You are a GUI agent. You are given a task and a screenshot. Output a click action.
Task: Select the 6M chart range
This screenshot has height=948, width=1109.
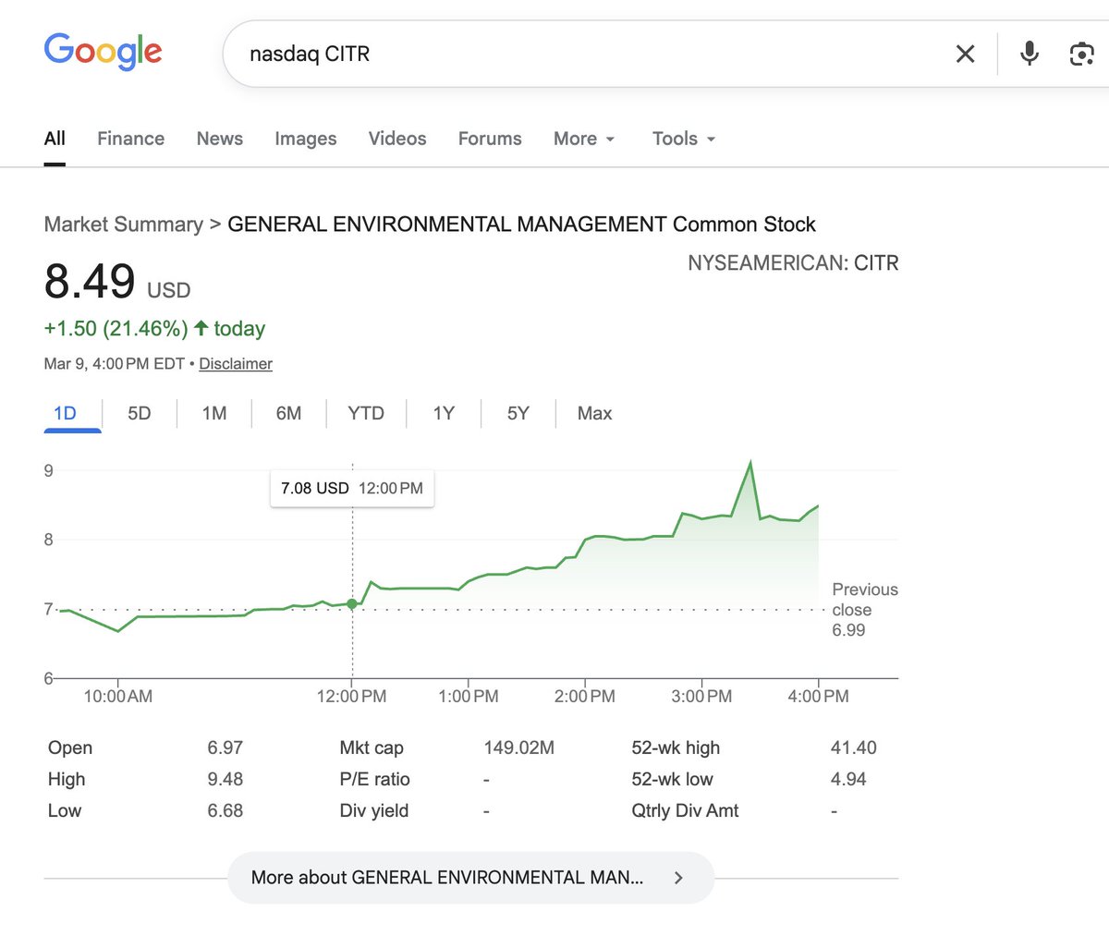288,413
